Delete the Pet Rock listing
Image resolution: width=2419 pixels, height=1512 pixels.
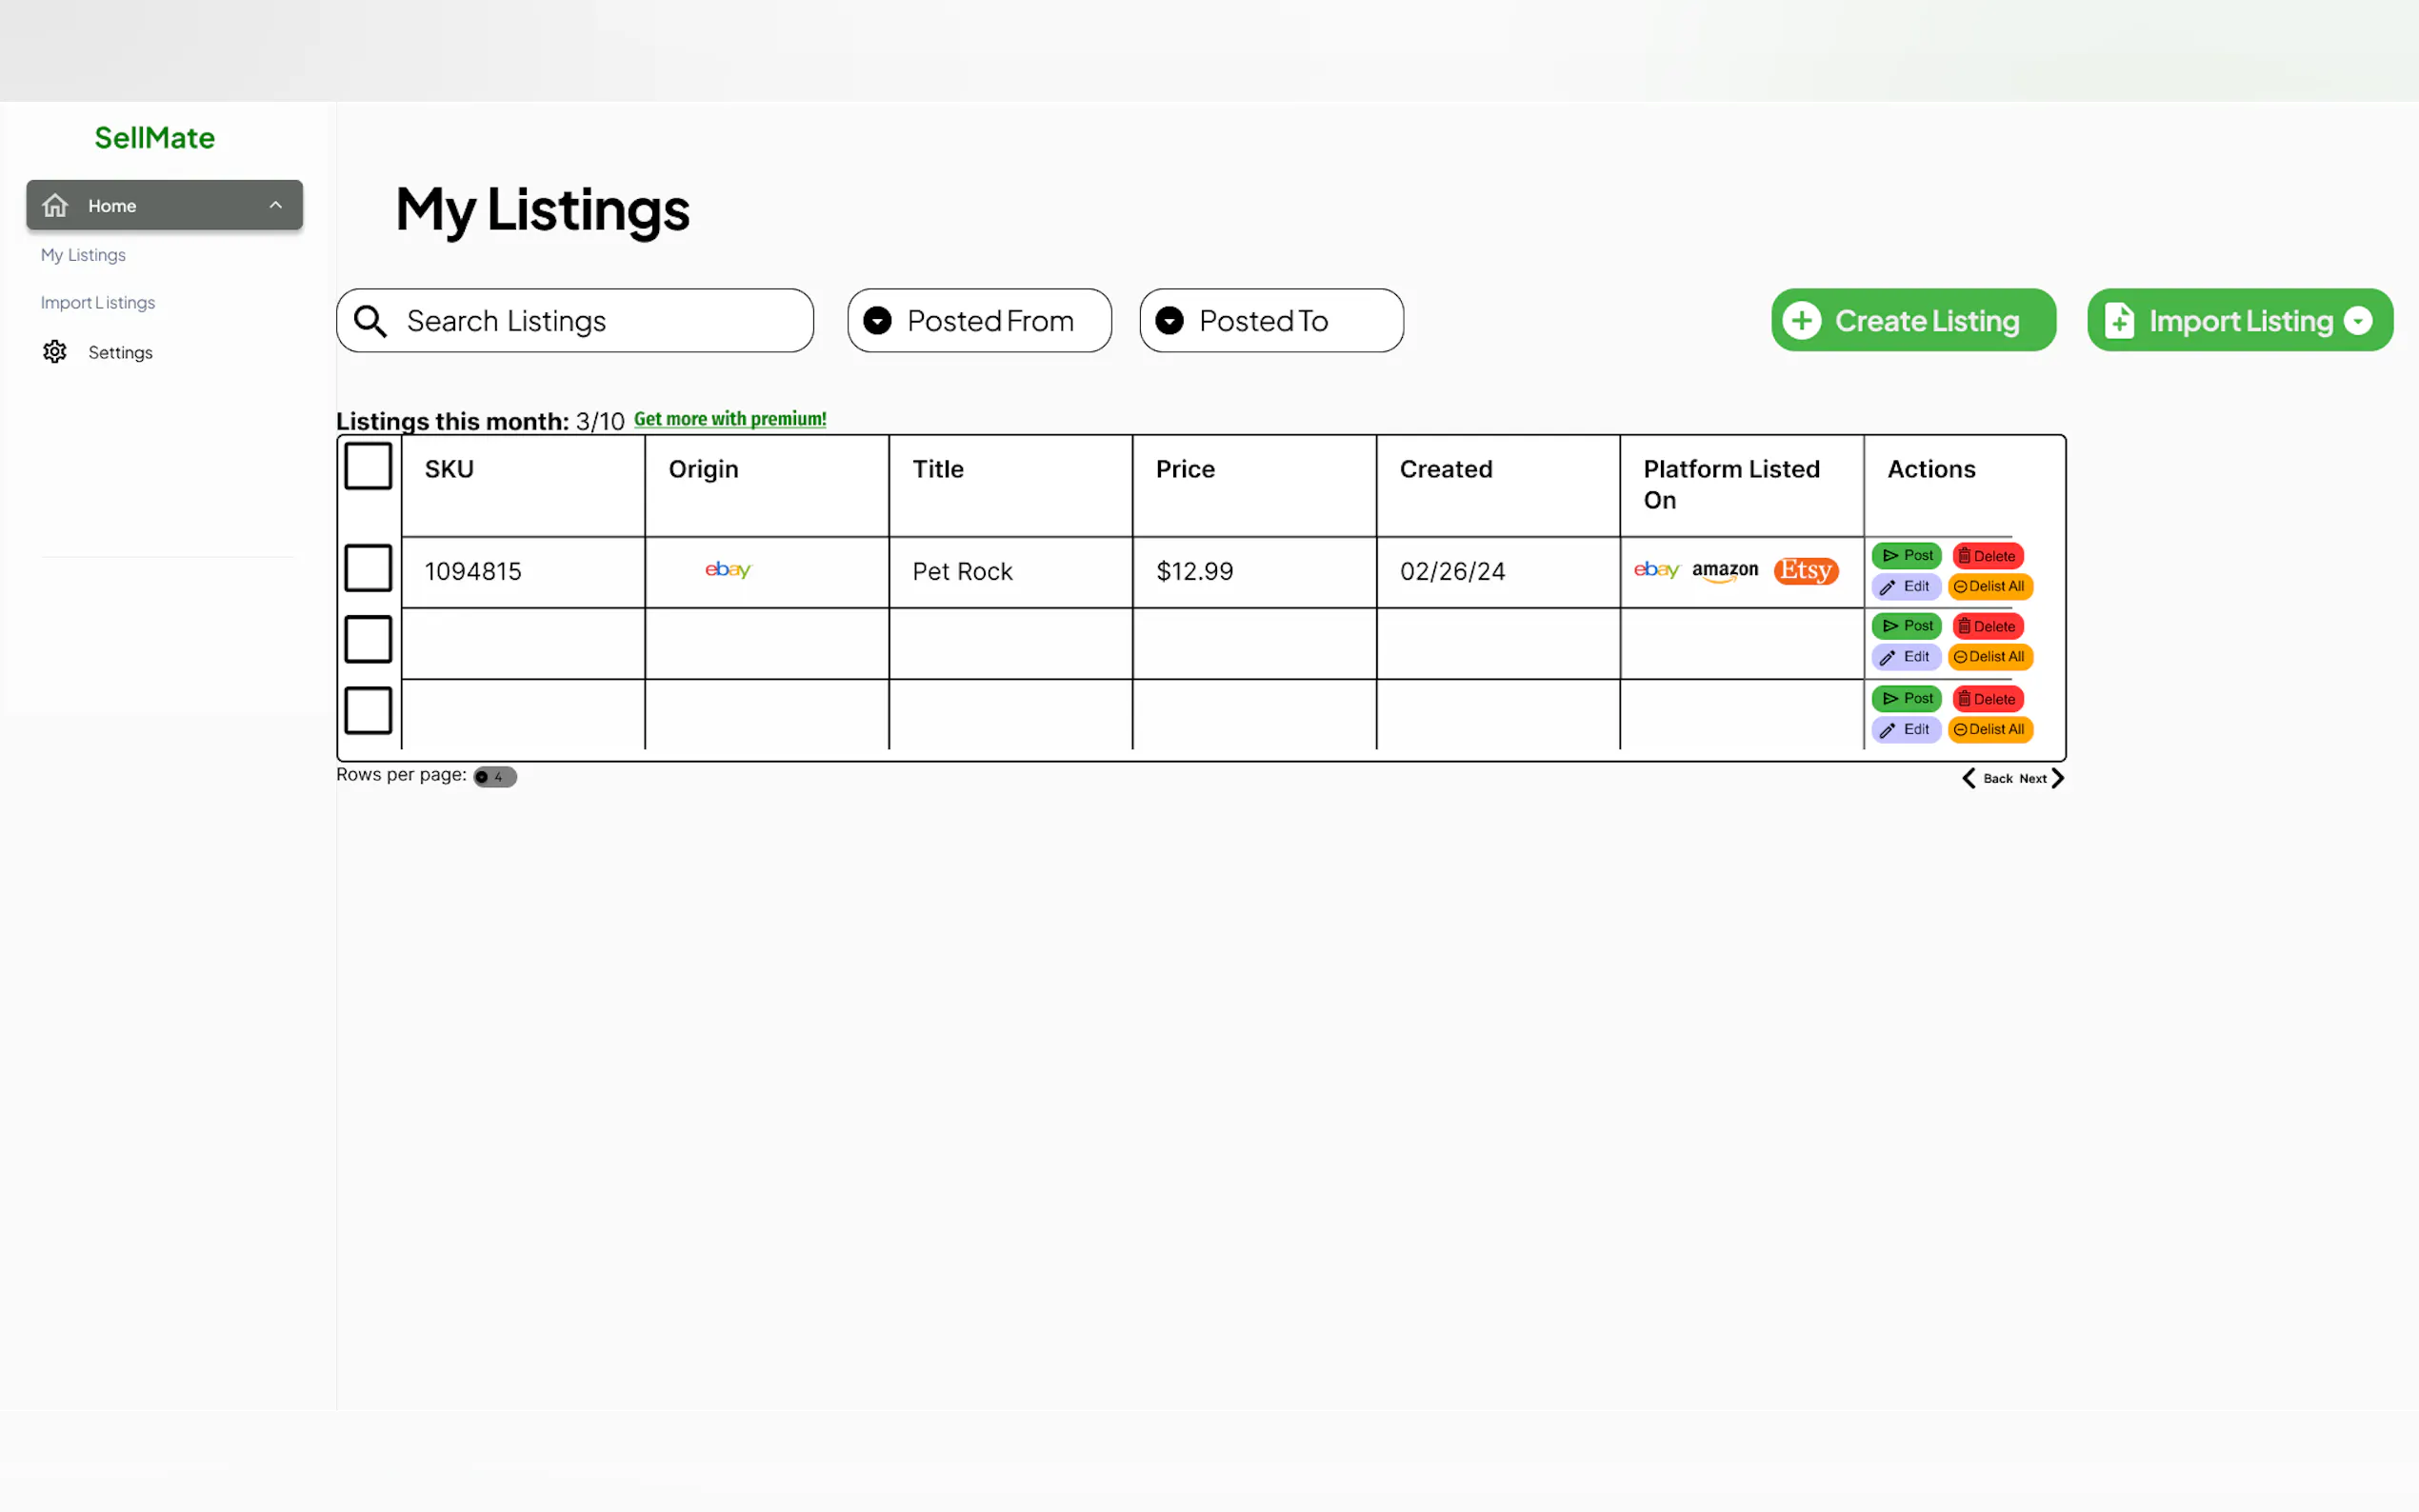(x=1987, y=556)
